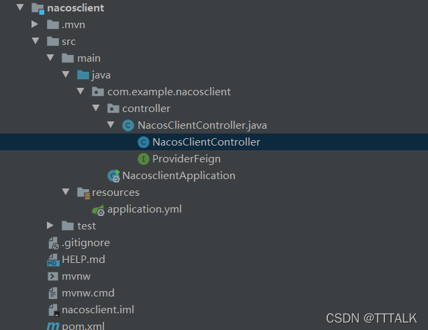Image resolution: width=428 pixels, height=330 pixels.
Task: Select the com.example.nacosclient package
Action: click(169, 92)
